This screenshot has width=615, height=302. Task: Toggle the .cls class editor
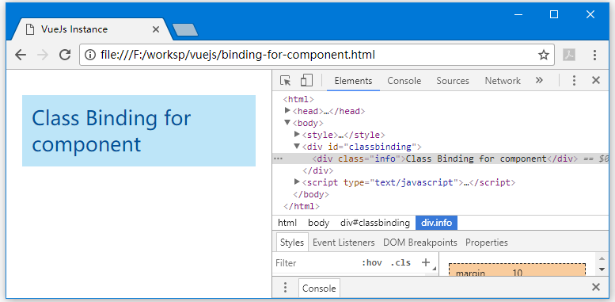[401, 262]
